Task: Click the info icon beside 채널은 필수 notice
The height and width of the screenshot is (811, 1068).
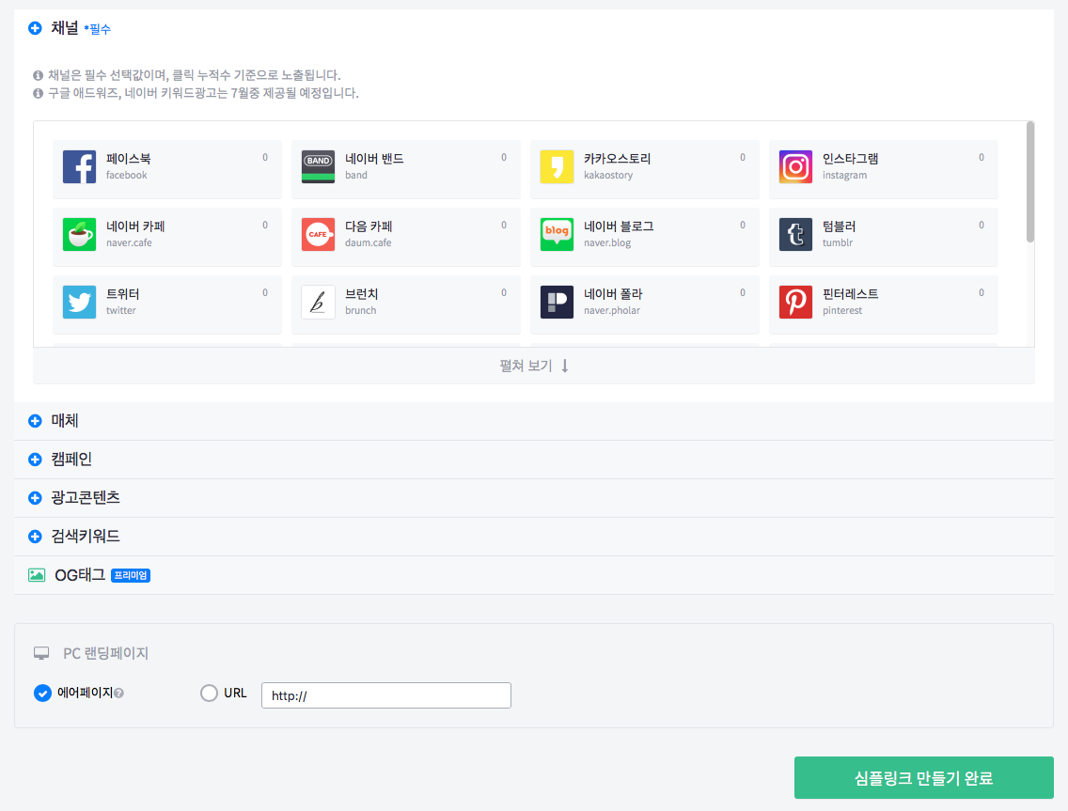Action: [x=39, y=75]
